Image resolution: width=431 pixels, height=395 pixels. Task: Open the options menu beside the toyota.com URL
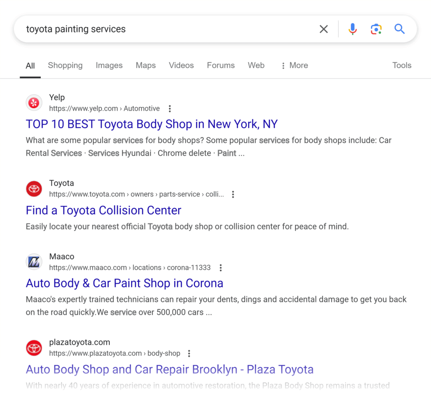click(x=233, y=194)
